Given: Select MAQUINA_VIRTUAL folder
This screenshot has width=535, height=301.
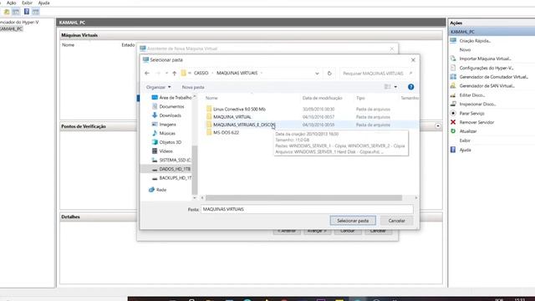Looking at the screenshot, I should pos(232,117).
